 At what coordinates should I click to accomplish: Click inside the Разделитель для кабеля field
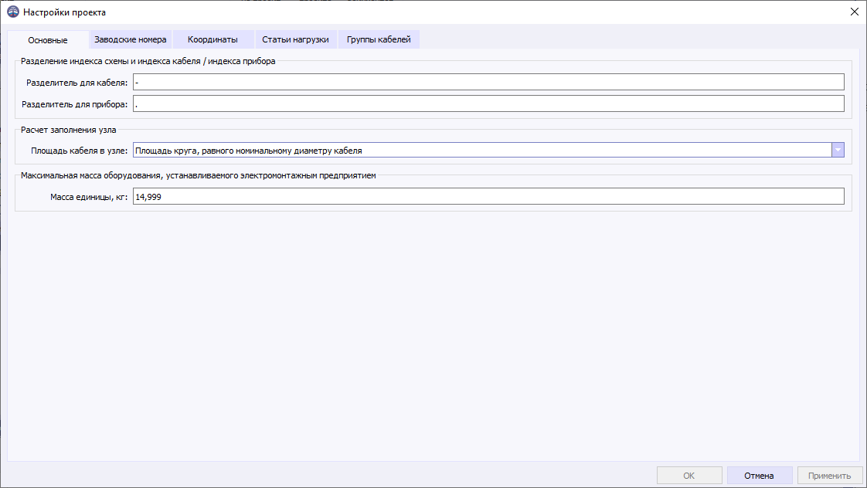386,81
